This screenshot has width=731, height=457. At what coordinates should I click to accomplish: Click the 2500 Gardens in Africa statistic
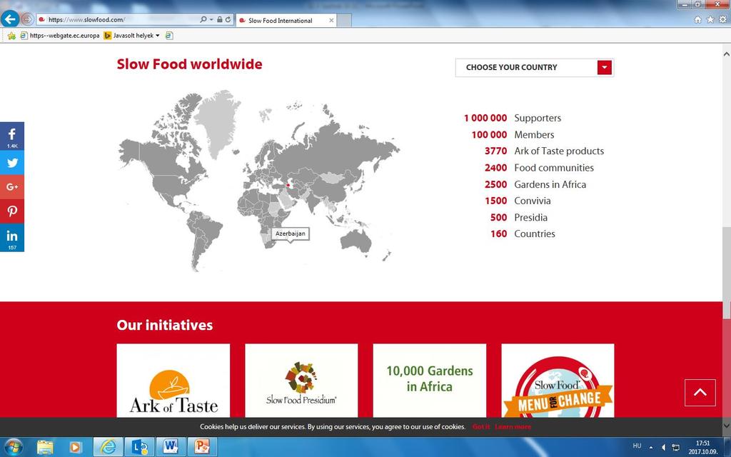point(535,184)
